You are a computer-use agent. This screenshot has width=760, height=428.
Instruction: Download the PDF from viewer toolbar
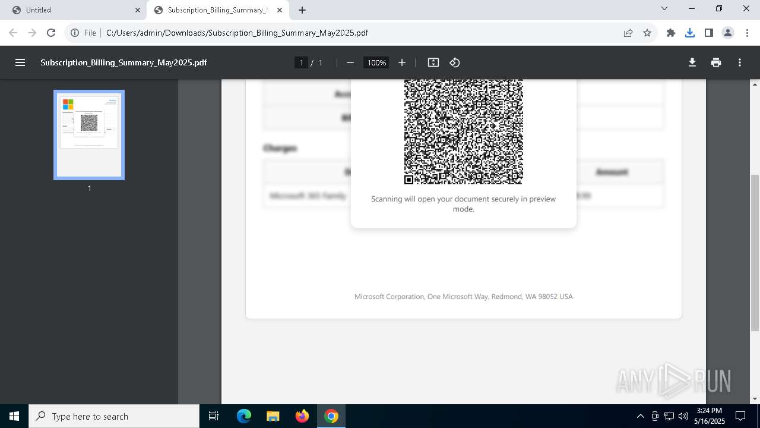click(x=692, y=62)
